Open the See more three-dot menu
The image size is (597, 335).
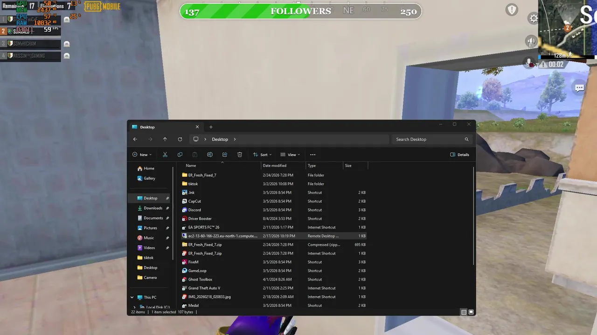313,154
